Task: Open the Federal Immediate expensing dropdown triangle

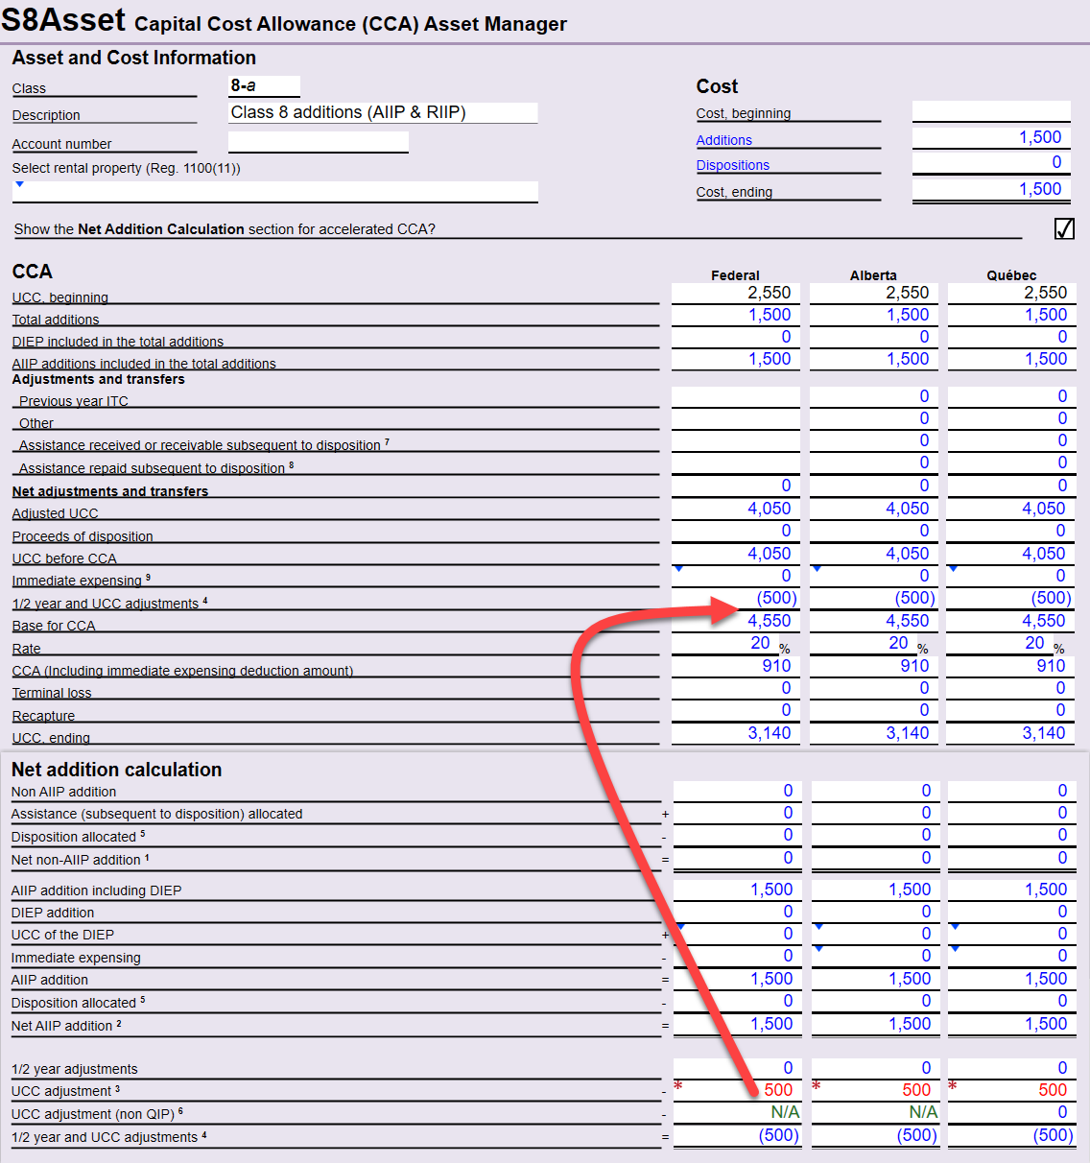Action: tap(680, 568)
